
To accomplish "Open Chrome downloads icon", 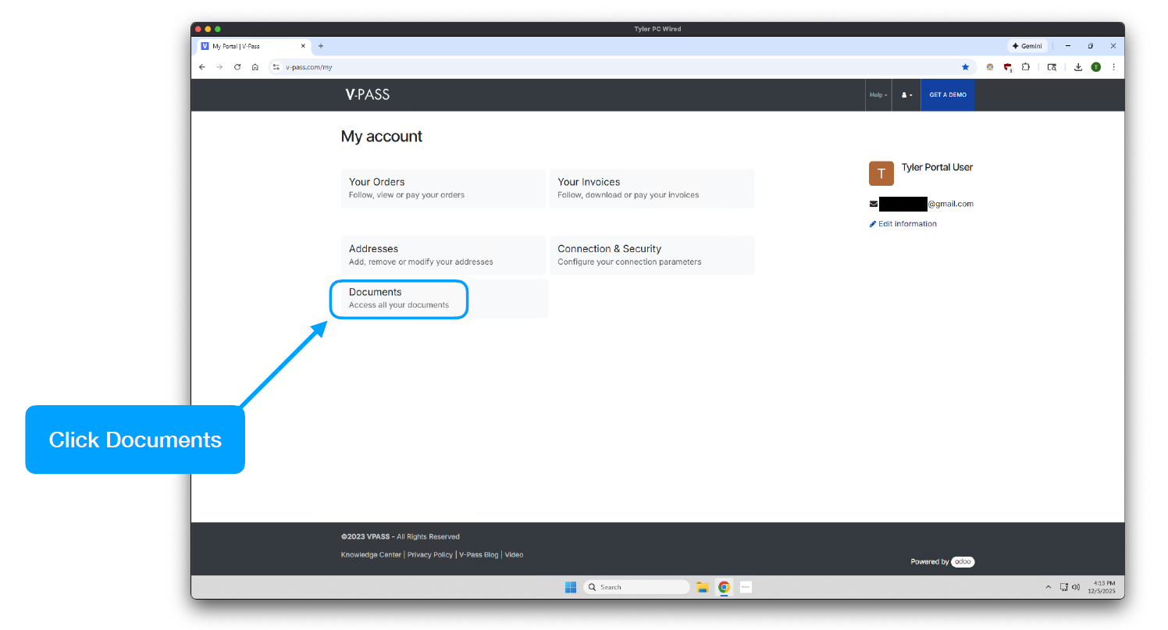I will pos(1077,67).
